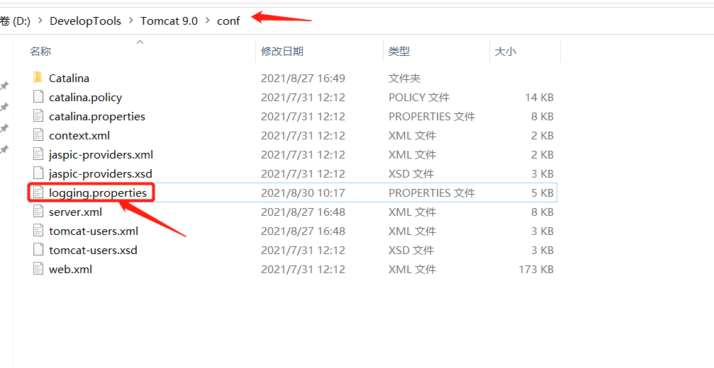
Task: Click the jaspic-providers.xsd file icon
Action: pos(38,173)
